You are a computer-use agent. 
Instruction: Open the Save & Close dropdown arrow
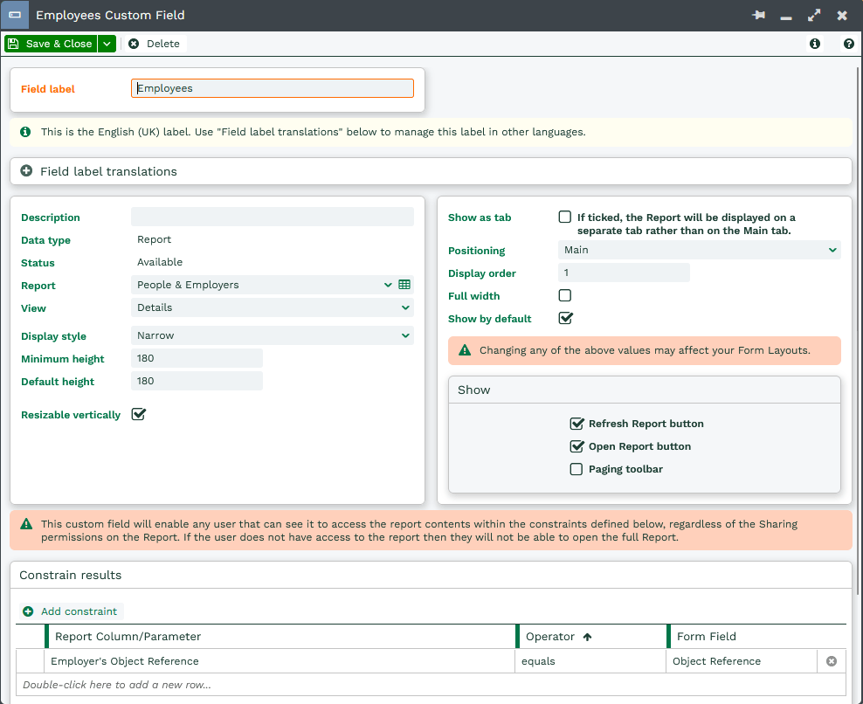(107, 44)
